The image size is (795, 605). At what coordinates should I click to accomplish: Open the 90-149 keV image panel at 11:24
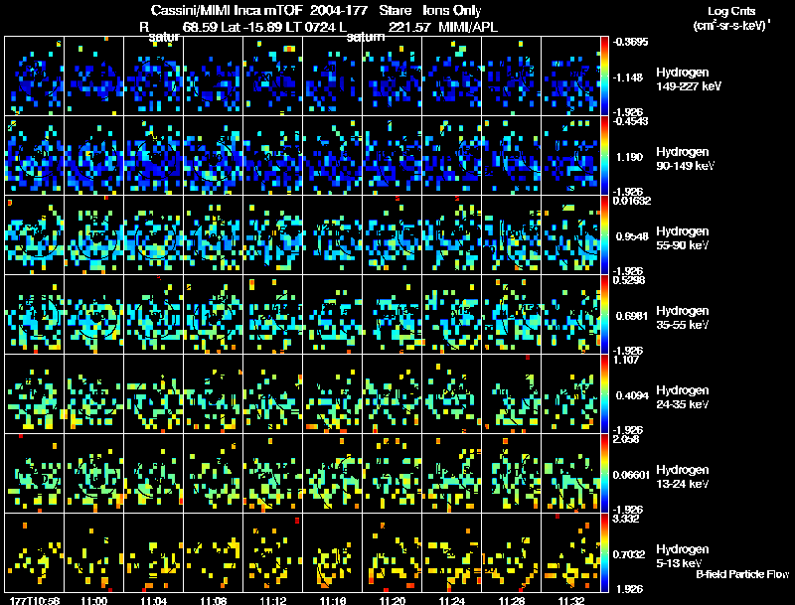click(x=452, y=156)
